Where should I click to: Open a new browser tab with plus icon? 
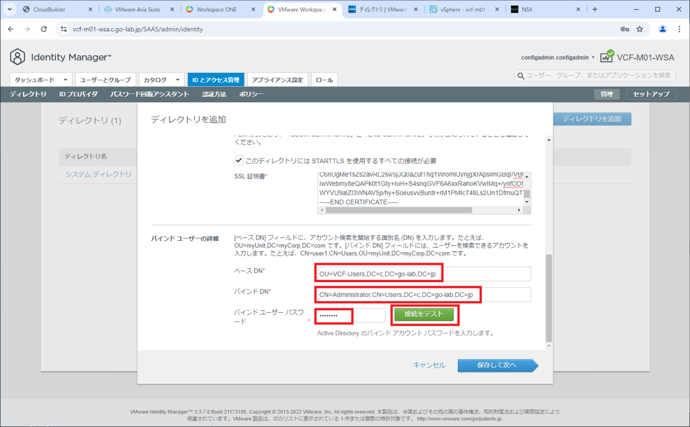point(595,9)
